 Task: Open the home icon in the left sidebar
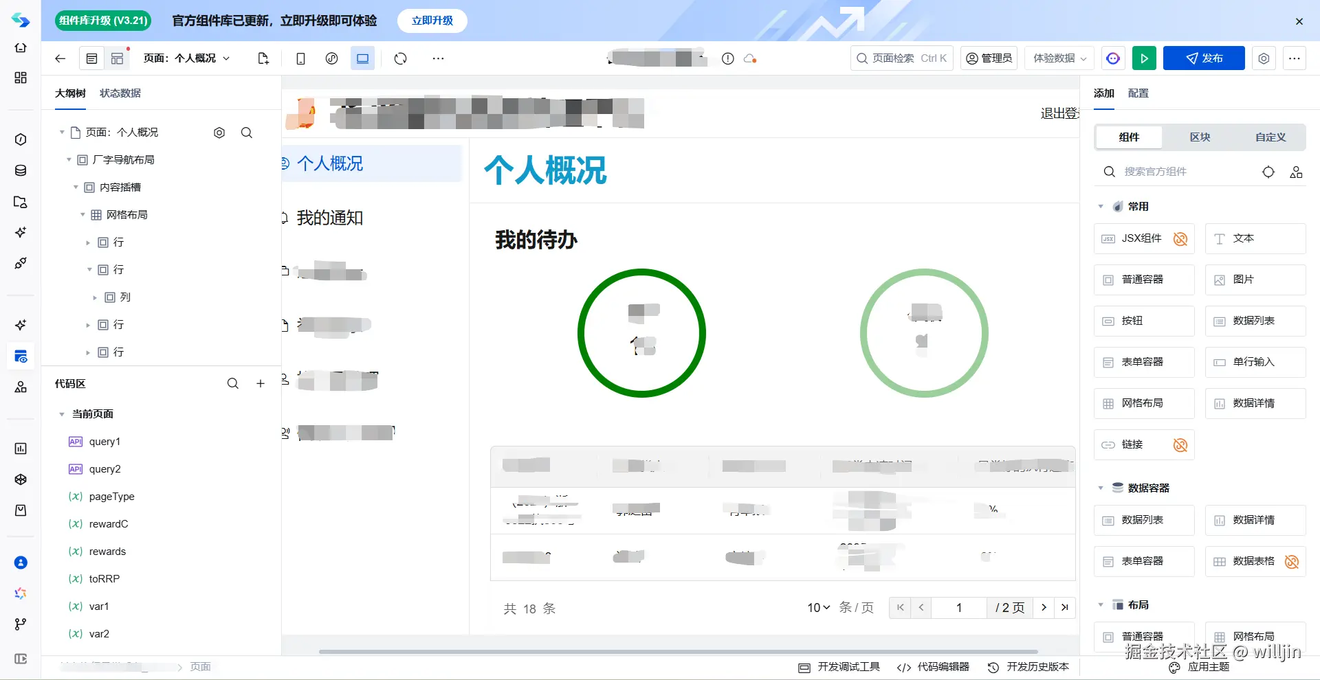tap(21, 48)
